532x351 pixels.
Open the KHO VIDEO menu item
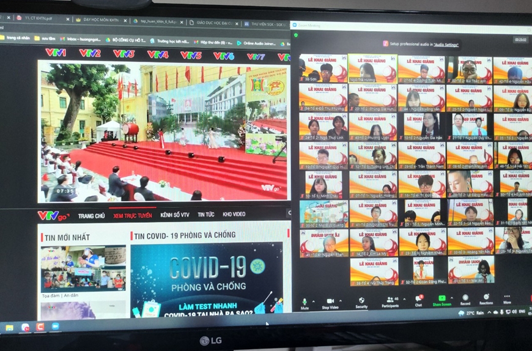point(234,214)
